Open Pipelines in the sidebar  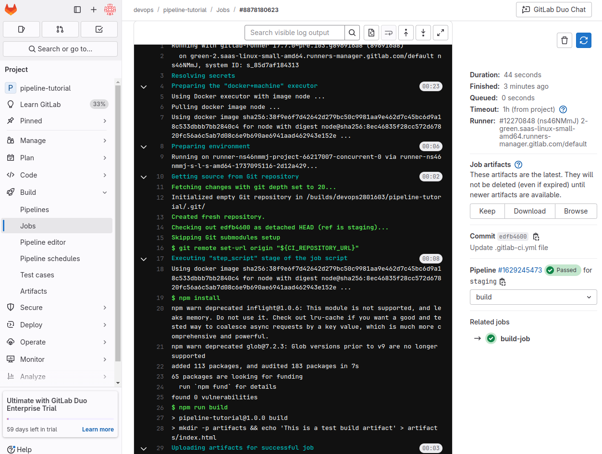tap(58, 210)
